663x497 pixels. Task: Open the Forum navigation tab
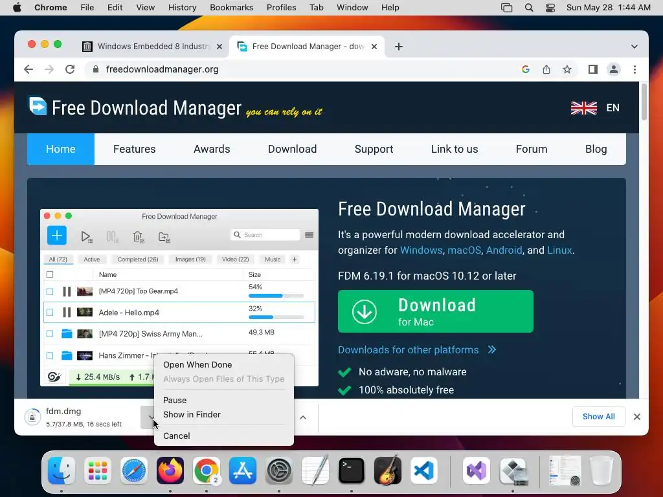click(x=532, y=149)
